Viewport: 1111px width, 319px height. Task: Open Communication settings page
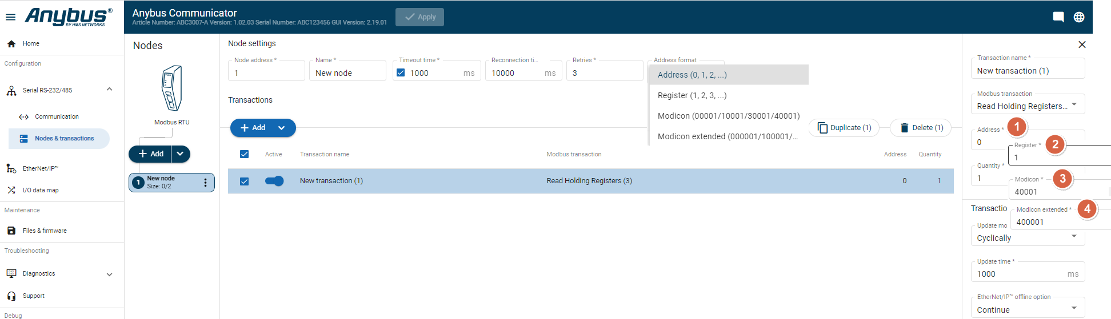[57, 116]
